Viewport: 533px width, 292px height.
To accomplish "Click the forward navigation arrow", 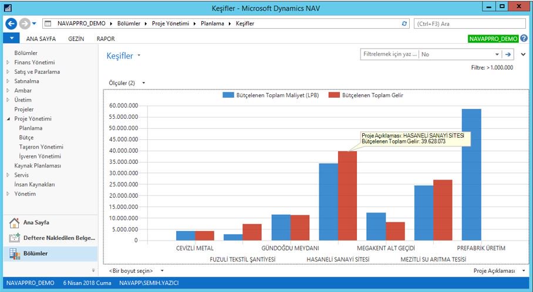I will 25,24.
